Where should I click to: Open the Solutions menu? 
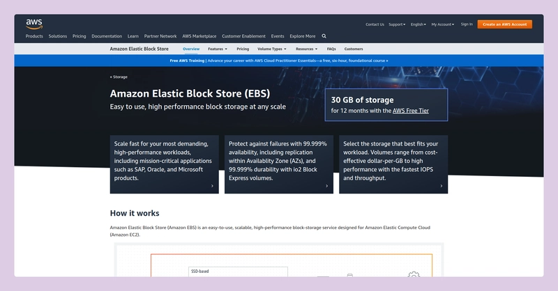(58, 36)
